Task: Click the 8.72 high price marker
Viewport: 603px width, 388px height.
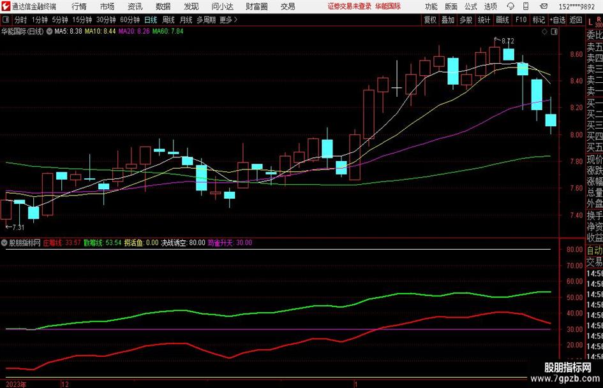Action: tap(508, 41)
